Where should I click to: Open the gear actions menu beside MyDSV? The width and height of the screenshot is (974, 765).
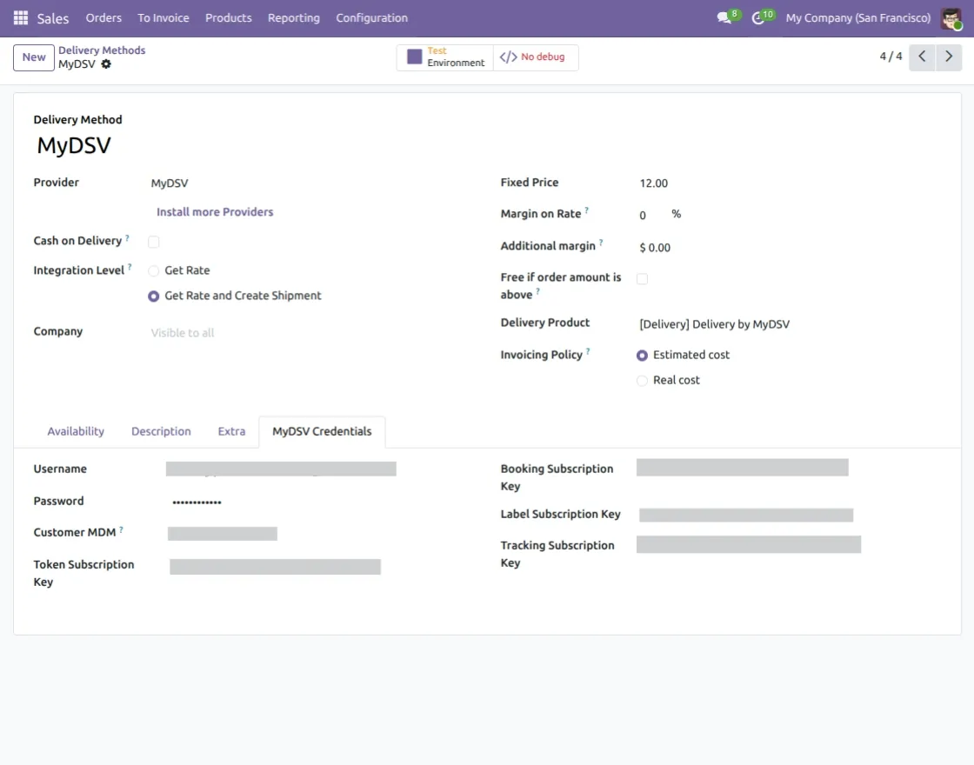106,64
